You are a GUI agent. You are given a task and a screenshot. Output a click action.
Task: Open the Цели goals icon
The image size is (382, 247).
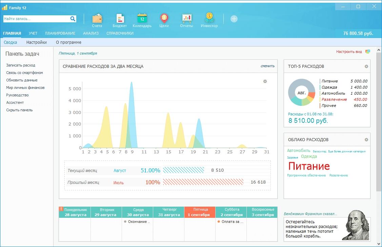(164, 18)
